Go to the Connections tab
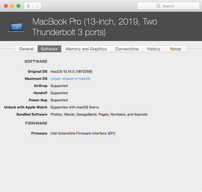Image resolution: width=202 pixels, height=192 pixels. click(x=127, y=49)
